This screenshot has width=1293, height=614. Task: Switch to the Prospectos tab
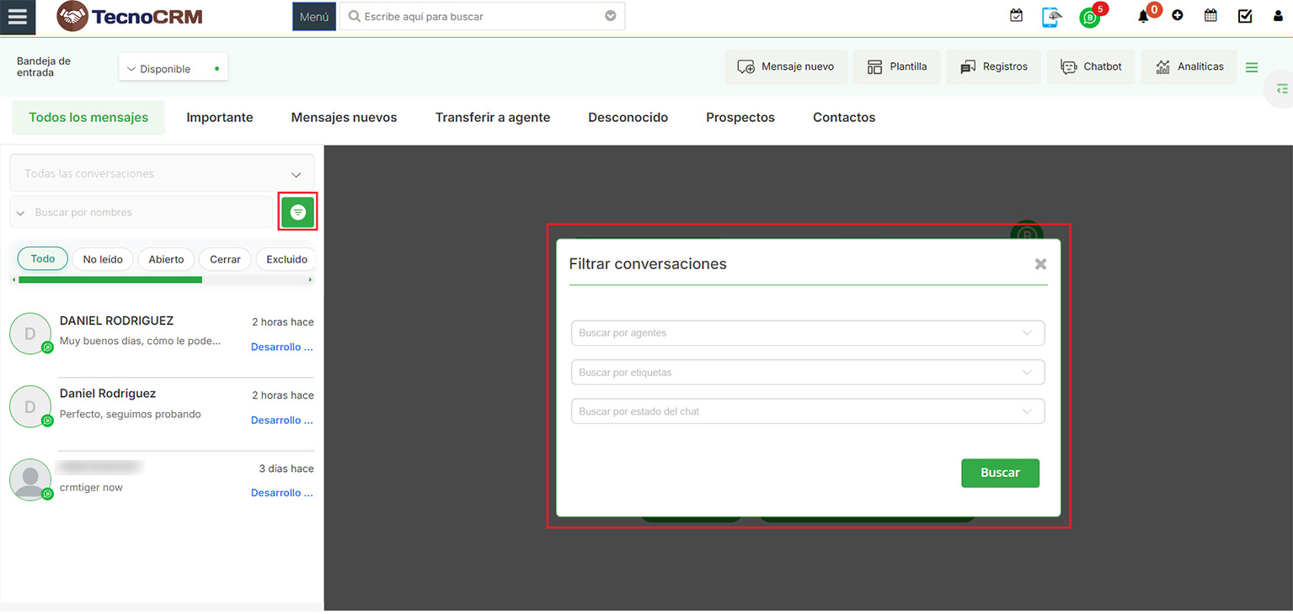[740, 118]
